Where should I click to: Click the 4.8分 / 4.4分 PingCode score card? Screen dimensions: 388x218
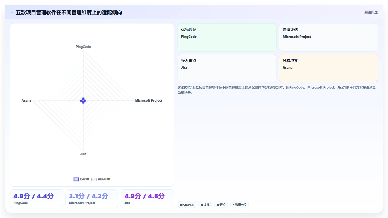[36, 199]
